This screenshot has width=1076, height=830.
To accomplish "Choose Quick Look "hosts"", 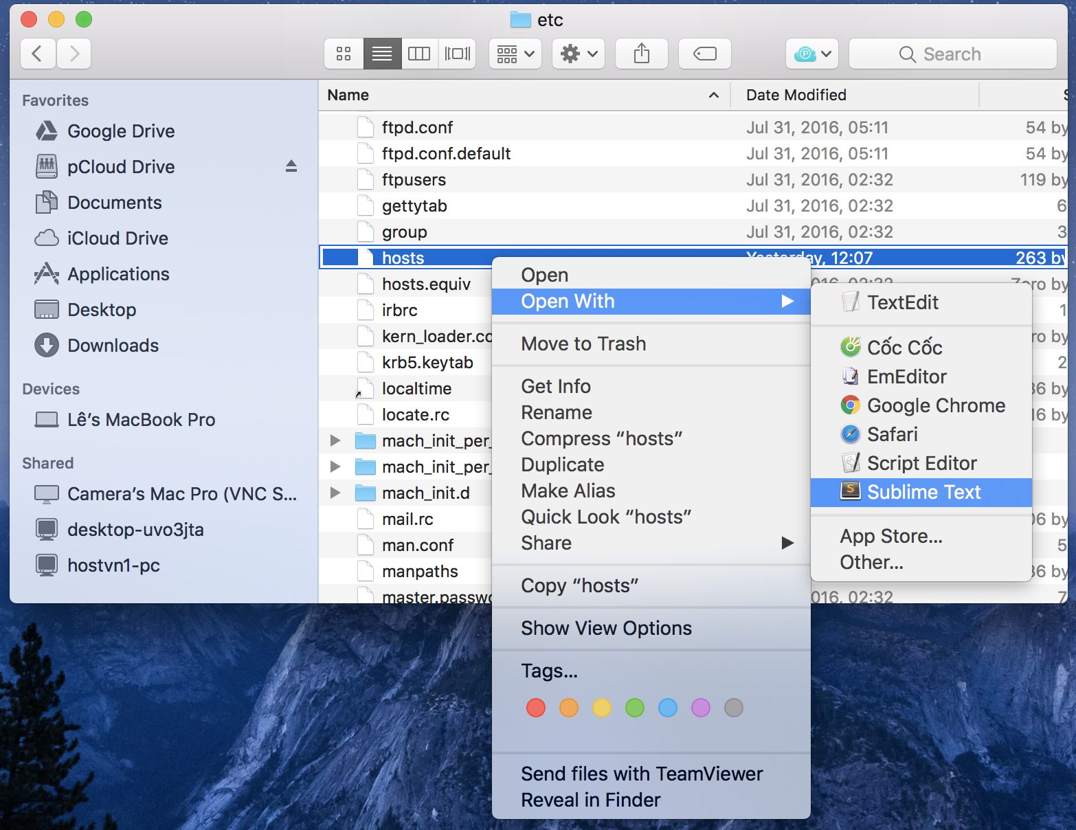I will pos(651,517).
